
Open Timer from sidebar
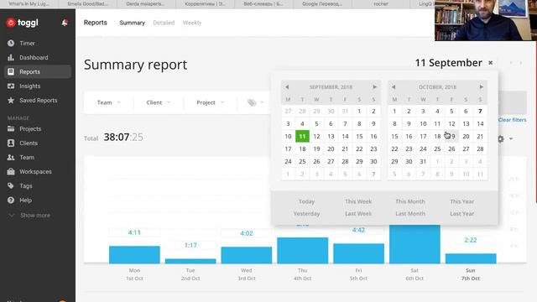(x=27, y=43)
